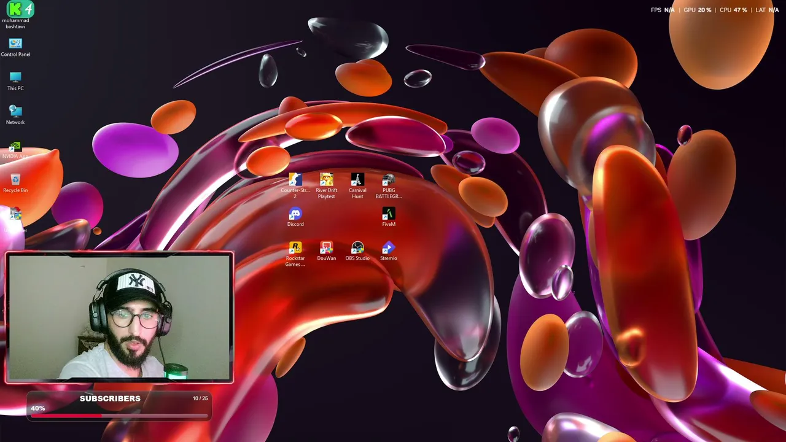Select the mohammad bashtawi user folder icon
Image resolution: width=786 pixels, height=442 pixels.
point(15,15)
